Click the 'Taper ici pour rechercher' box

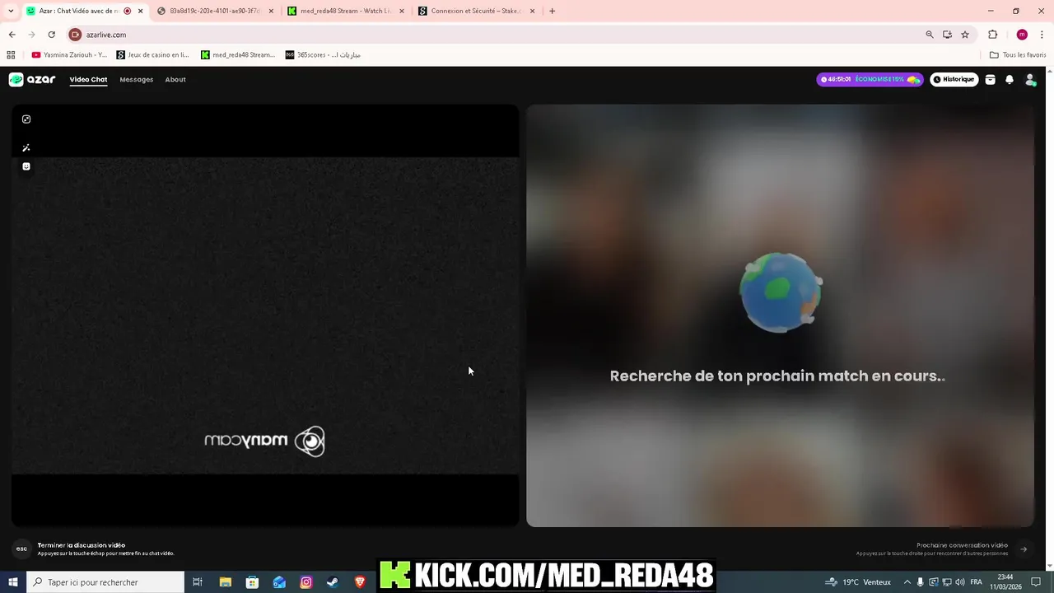tap(105, 582)
